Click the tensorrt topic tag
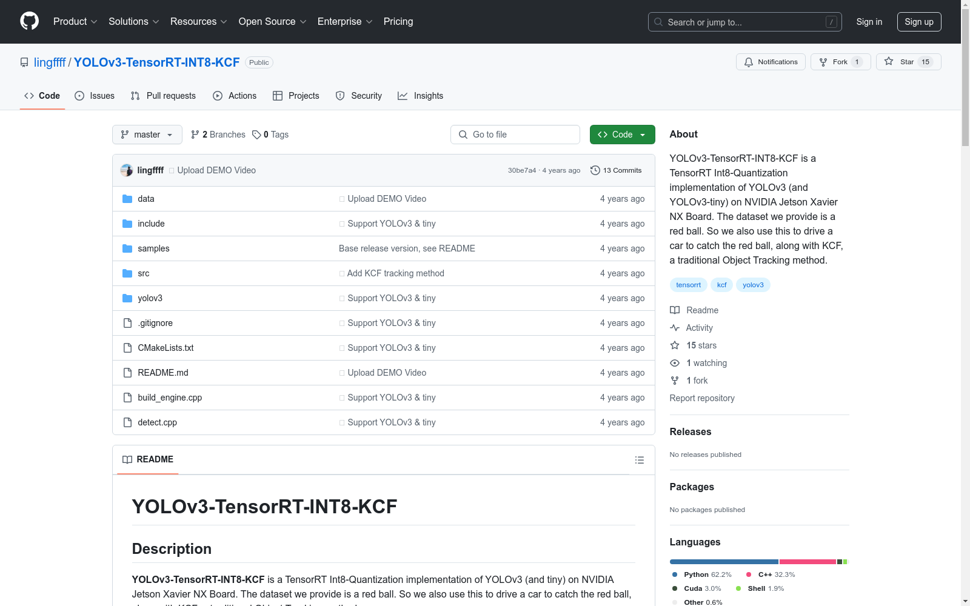 (688, 285)
